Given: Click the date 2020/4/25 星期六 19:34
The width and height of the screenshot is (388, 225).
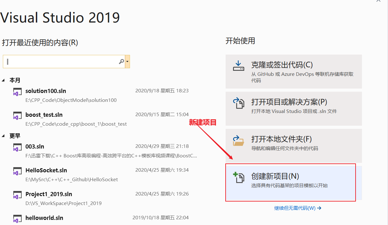Looking at the screenshot, I should [x=162, y=170].
